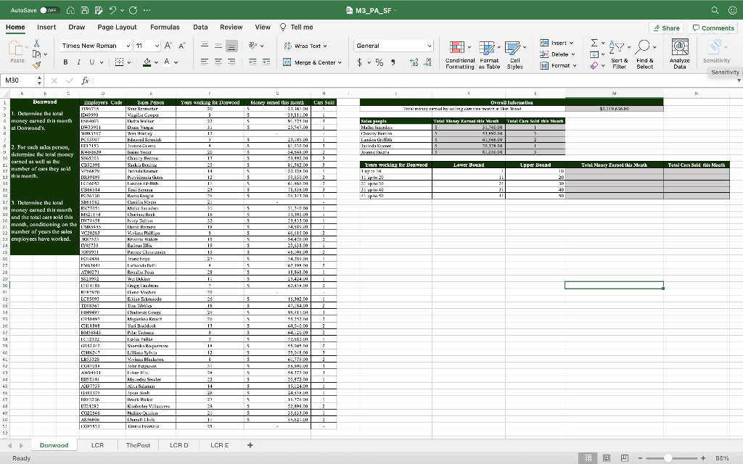The image size is (743, 464).
Task: Open the number format dropdown showing General
Action: [x=392, y=45]
